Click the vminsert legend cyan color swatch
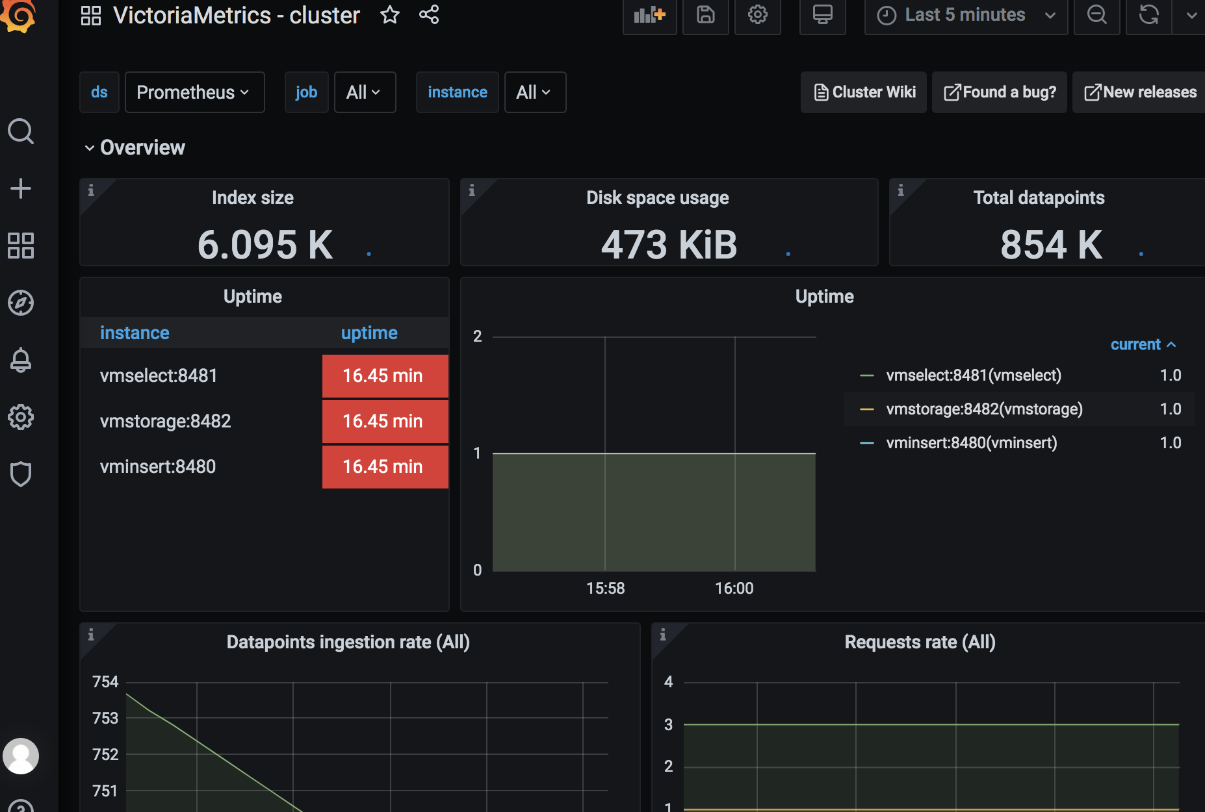The width and height of the screenshot is (1205, 812). click(866, 443)
